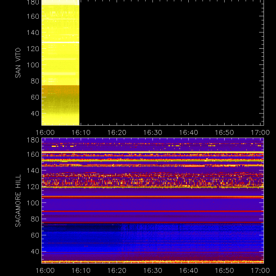The width and height of the screenshot is (276, 276).
Task: Select the 80 tick label on SAN VITO axis
Action: pyautogui.click(x=35, y=81)
